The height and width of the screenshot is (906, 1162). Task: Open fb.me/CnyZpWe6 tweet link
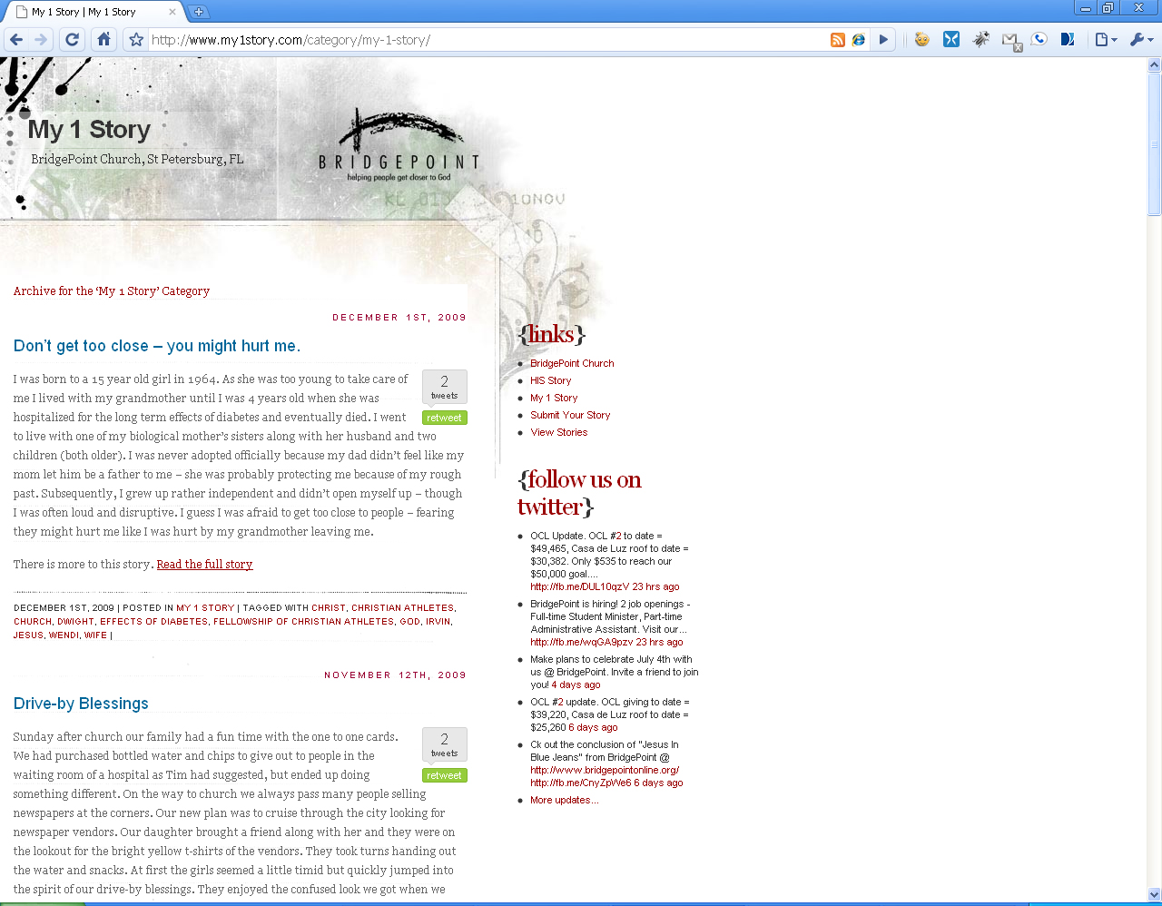tap(581, 783)
